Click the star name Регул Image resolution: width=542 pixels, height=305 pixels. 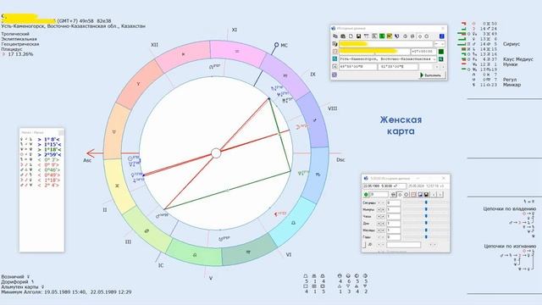(510, 80)
